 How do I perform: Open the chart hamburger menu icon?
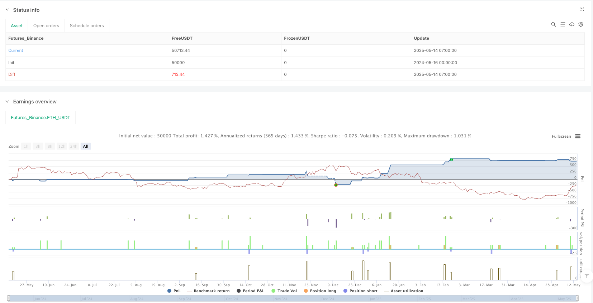(578, 136)
